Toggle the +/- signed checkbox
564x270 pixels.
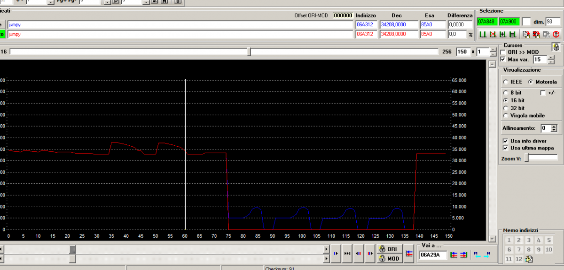543,93
